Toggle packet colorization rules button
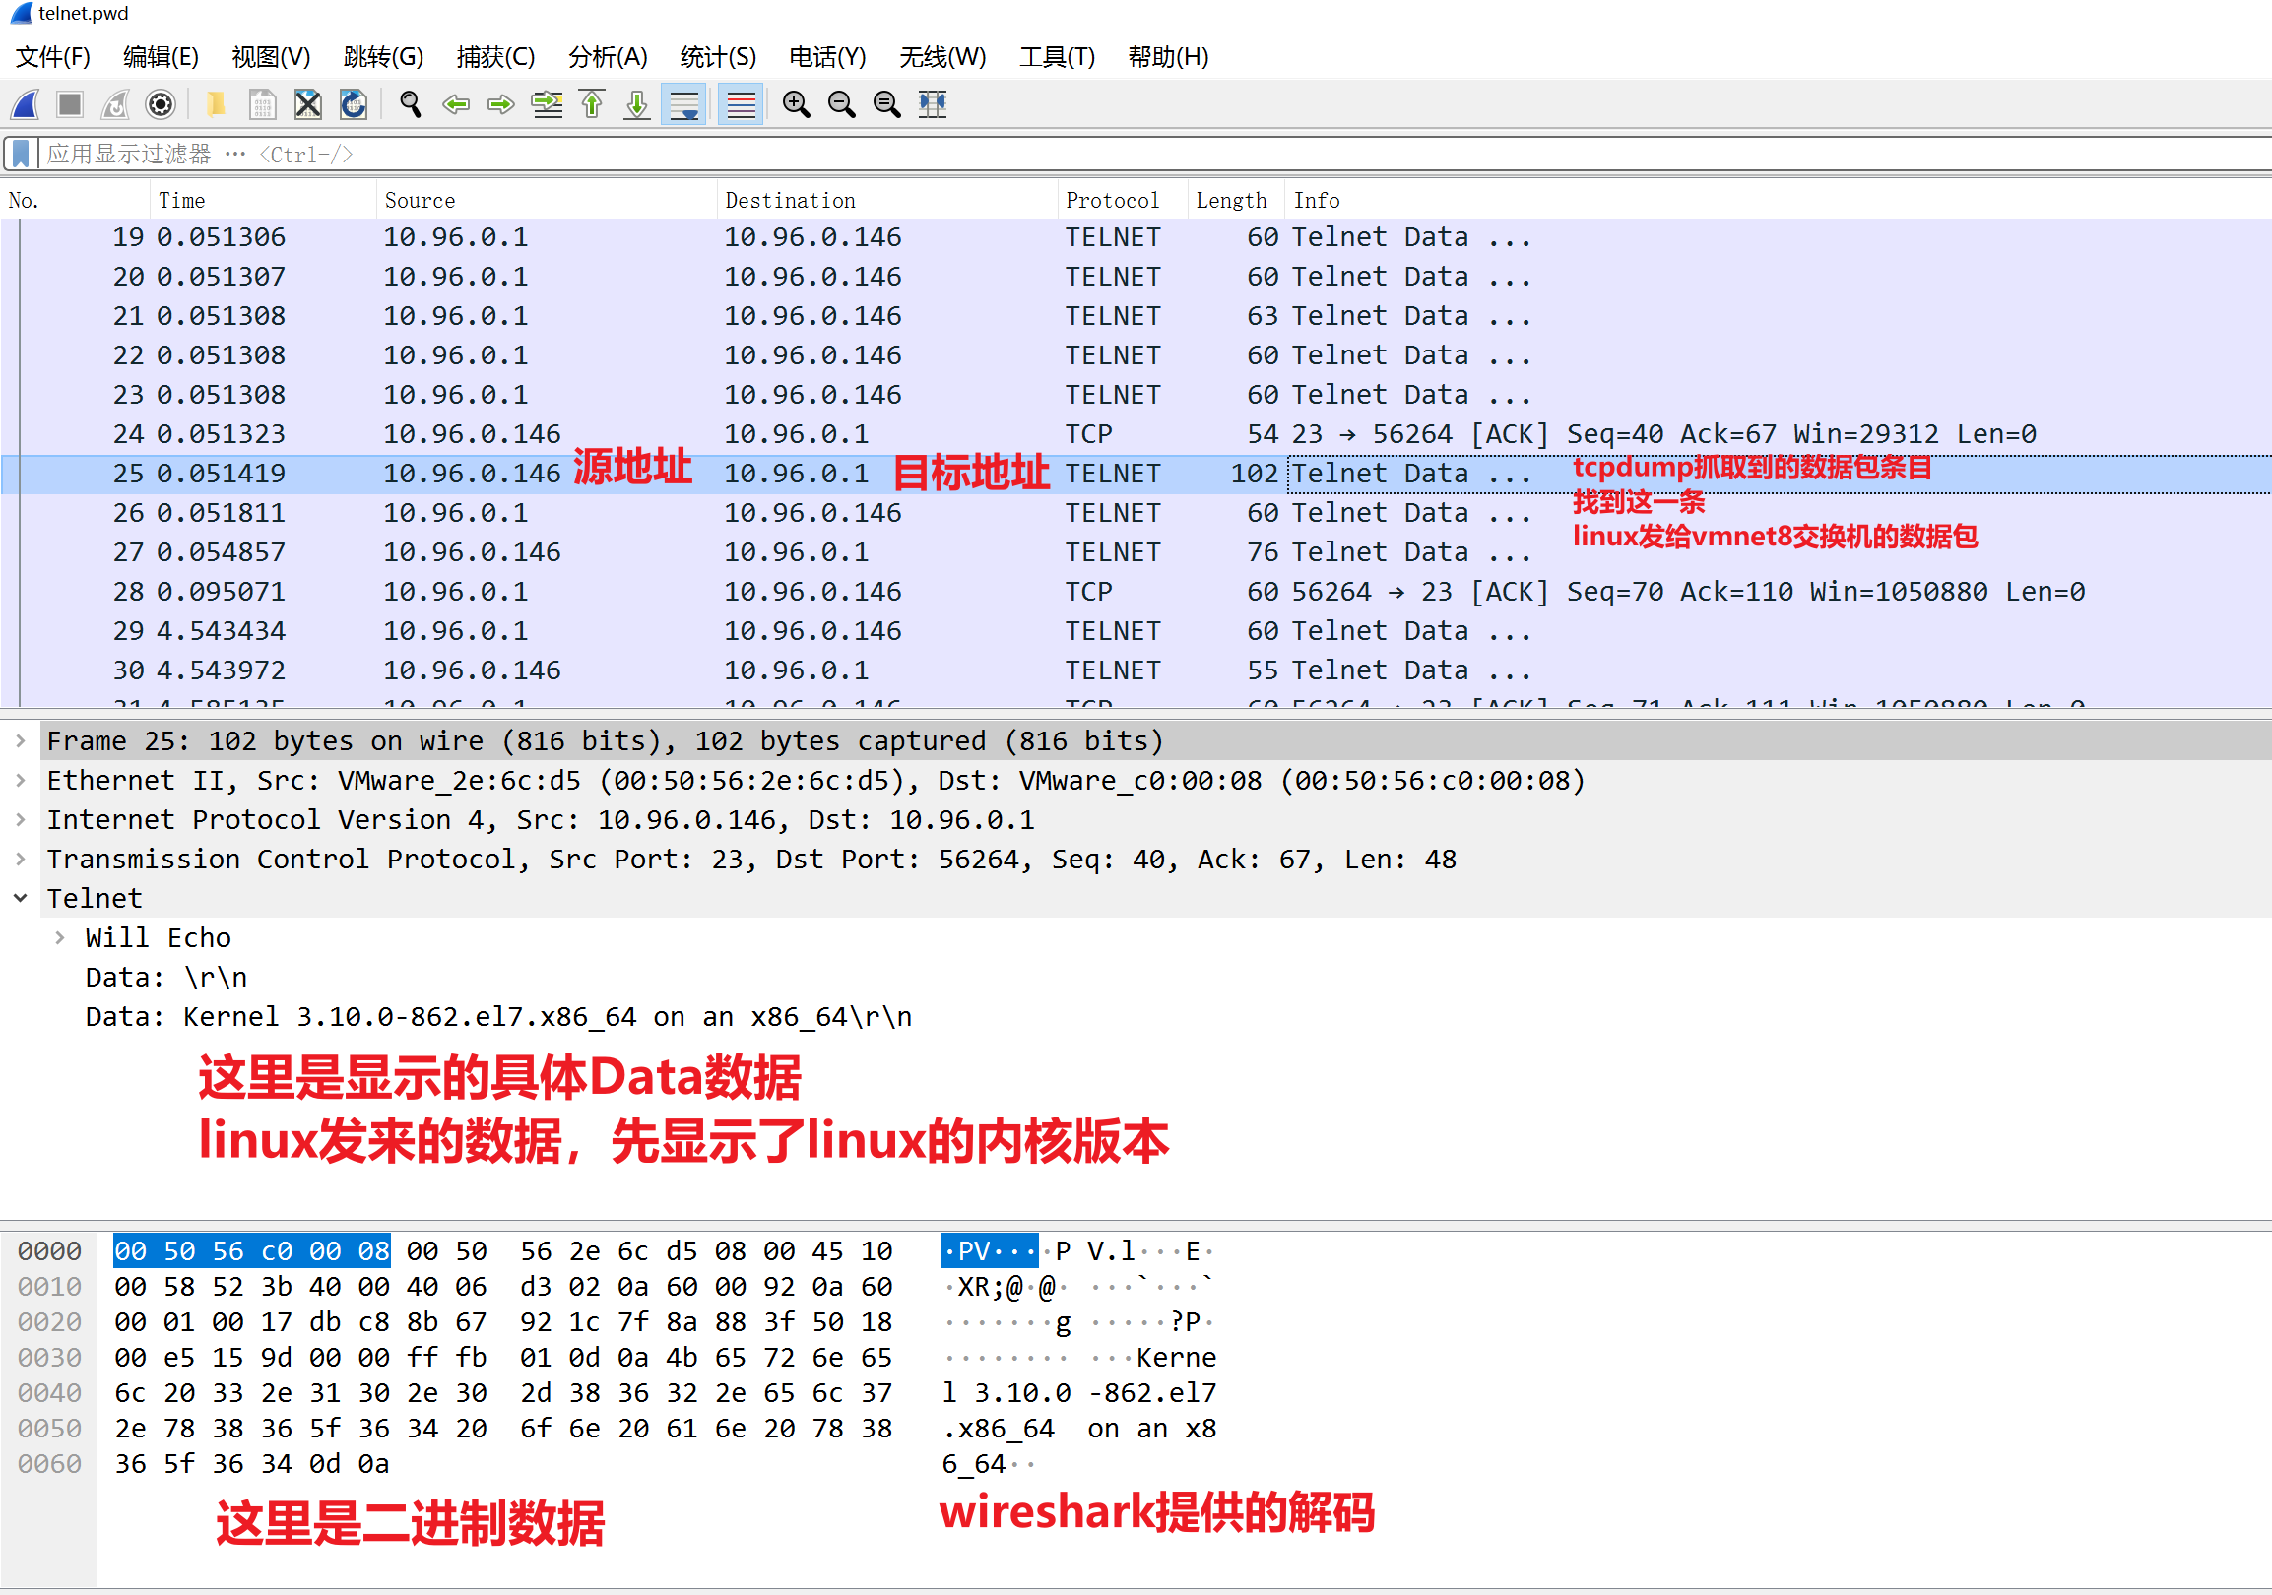Viewport: 2272px width, 1595px height. 741,104
